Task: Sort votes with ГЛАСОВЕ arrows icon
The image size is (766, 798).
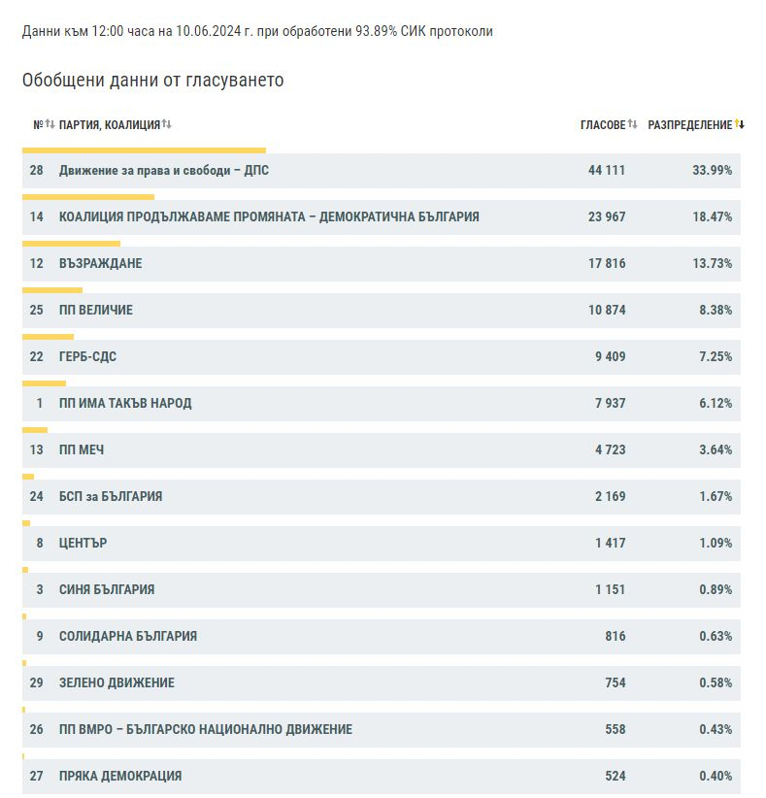Action: (x=632, y=124)
